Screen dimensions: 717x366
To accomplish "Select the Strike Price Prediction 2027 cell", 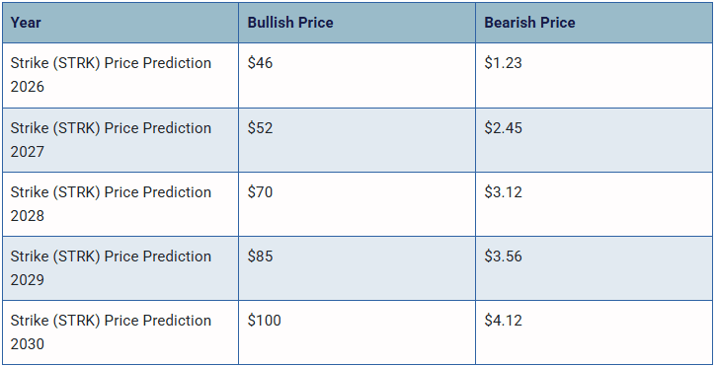I will [120, 140].
